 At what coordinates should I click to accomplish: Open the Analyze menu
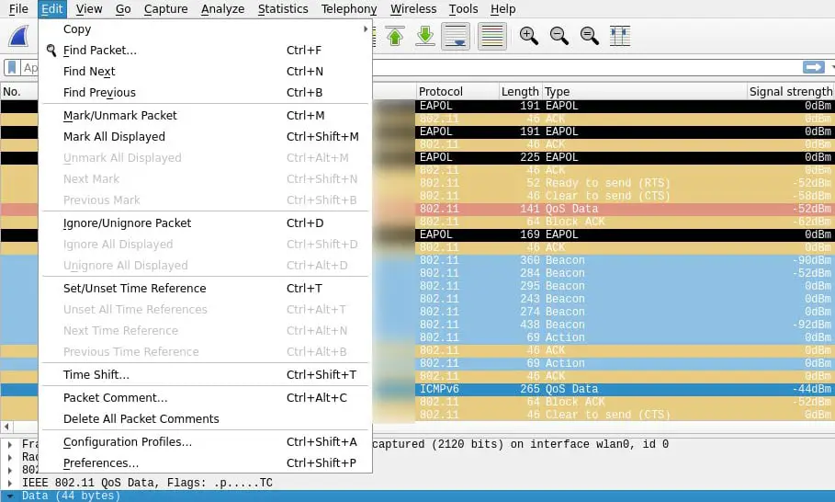click(x=222, y=9)
